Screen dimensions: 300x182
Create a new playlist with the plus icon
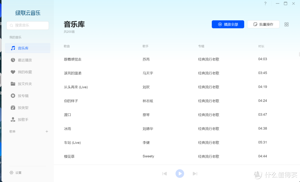(47, 131)
